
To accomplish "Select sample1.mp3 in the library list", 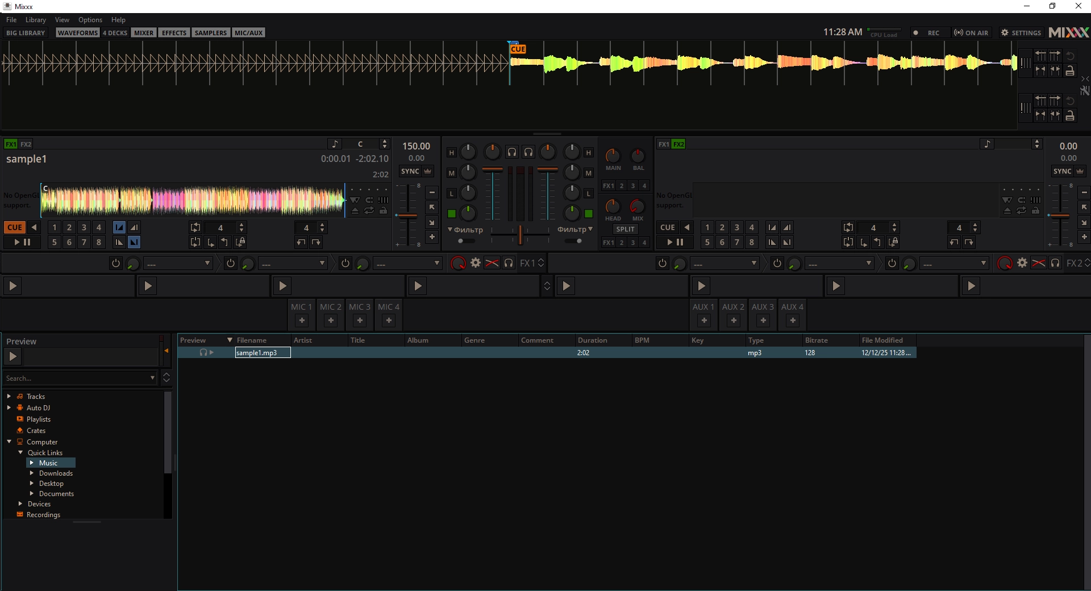I will [261, 352].
